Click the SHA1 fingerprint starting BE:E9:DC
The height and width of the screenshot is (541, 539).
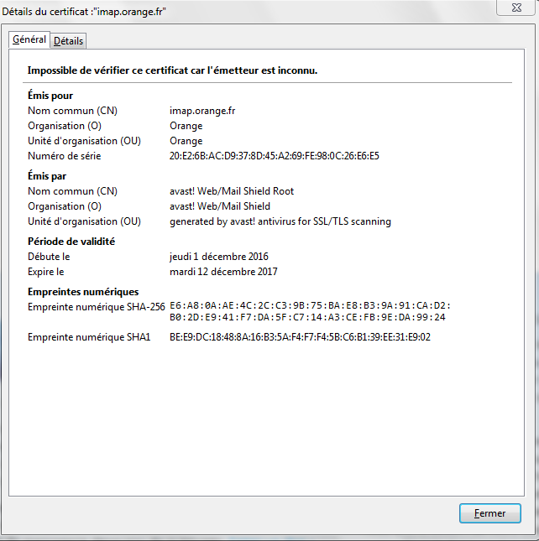(x=300, y=337)
